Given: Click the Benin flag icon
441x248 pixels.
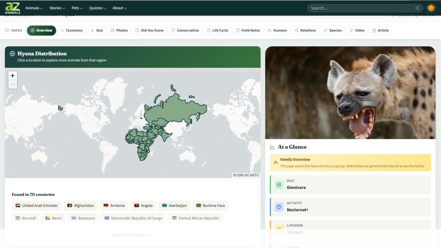Looking at the screenshot, I should pos(48,218).
